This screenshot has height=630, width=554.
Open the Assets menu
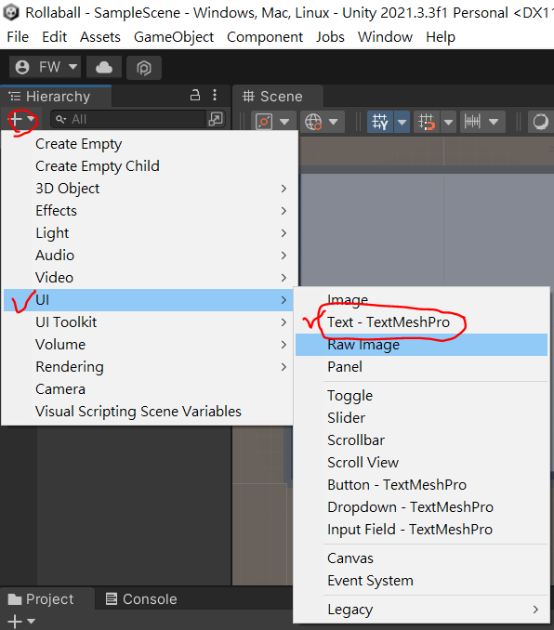(x=100, y=37)
